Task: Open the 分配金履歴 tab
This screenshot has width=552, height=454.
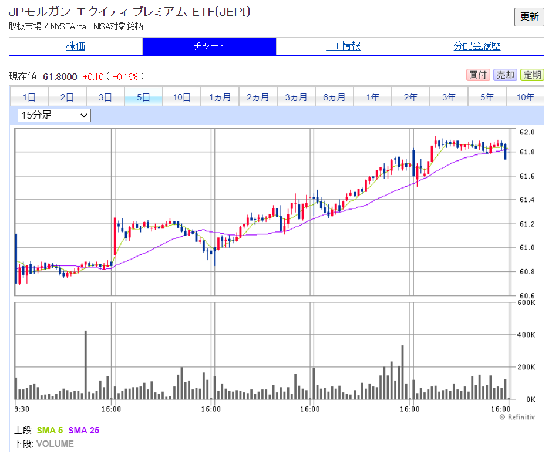Action: click(x=477, y=46)
